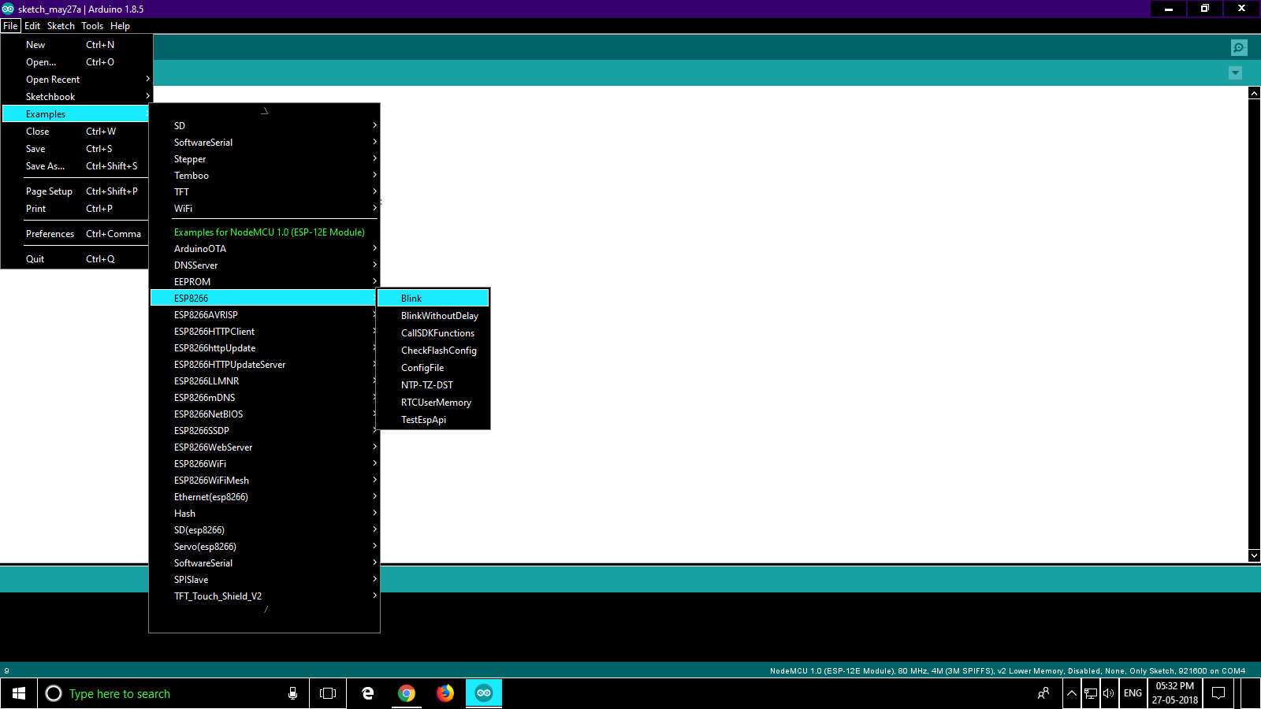Expand the TFT examples submenu
The image size is (1261, 709).
point(264,192)
